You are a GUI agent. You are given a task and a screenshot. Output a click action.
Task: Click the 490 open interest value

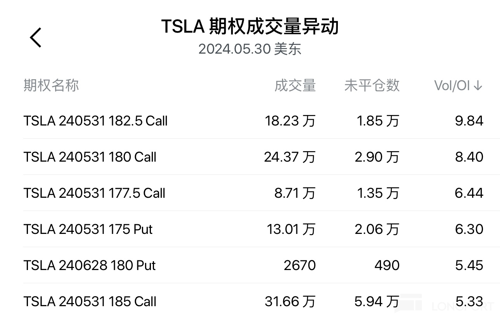(x=387, y=265)
